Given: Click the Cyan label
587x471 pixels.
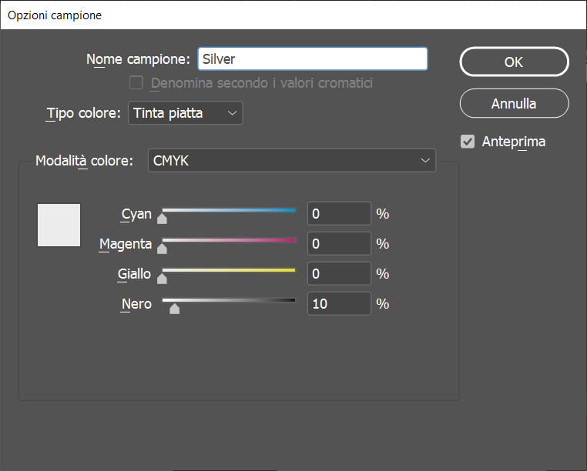Looking at the screenshot, I should pos(136,215).
